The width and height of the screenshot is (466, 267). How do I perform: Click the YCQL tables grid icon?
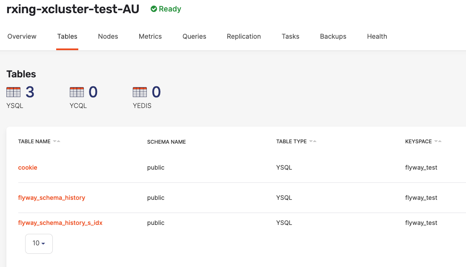click(x=77, y=92)
